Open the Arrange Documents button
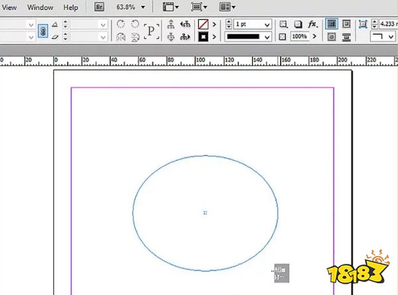 (228, 7)
